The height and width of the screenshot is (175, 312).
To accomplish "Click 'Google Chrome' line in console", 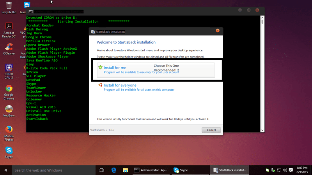I will pyautogui.click(x=39, y=37).
